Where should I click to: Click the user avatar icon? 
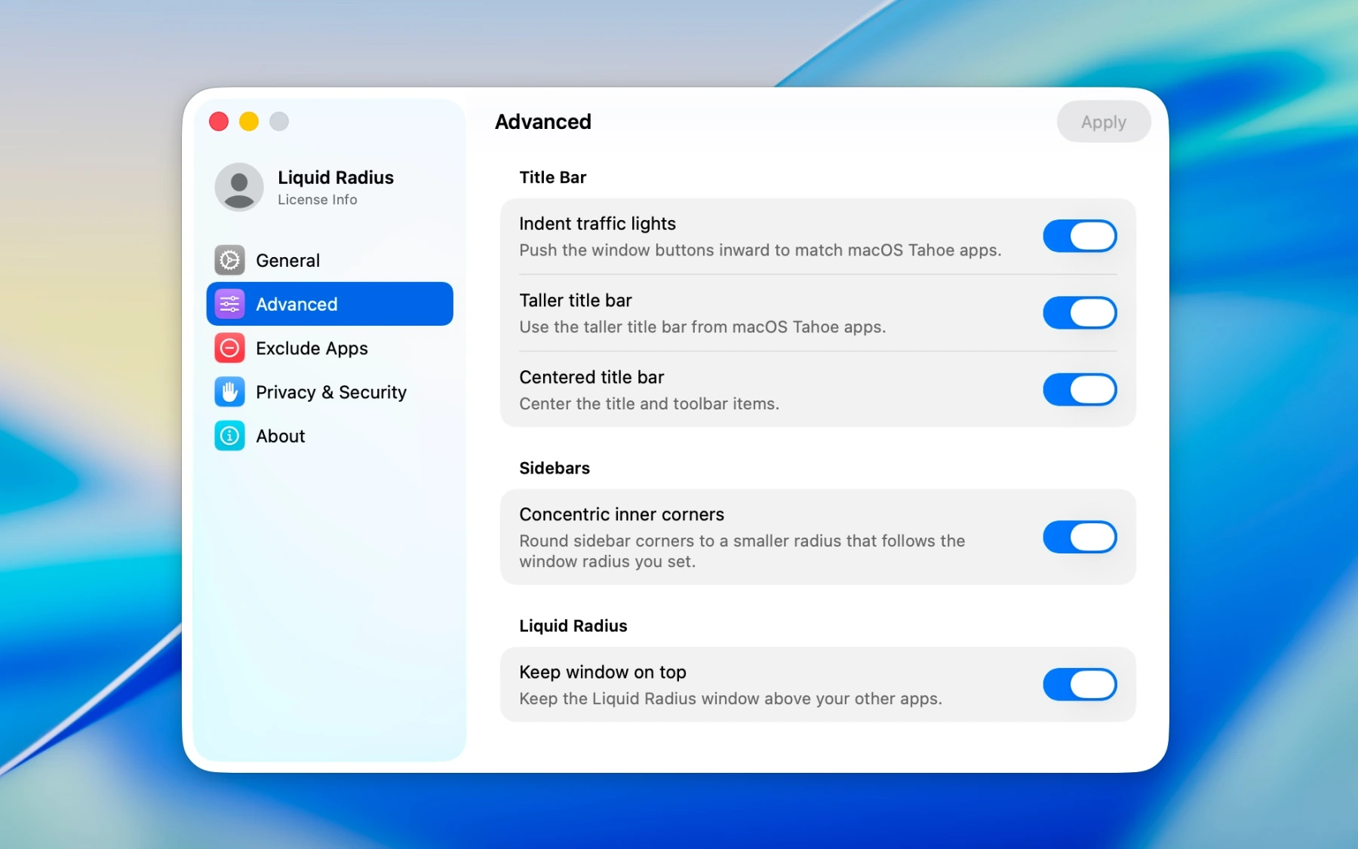tap(239, 187)
